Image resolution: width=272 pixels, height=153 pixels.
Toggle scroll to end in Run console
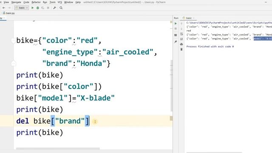181,39
